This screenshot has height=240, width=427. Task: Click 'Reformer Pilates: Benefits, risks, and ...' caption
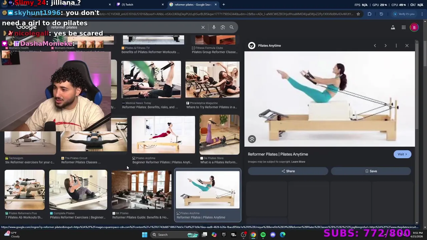(150, 107)
